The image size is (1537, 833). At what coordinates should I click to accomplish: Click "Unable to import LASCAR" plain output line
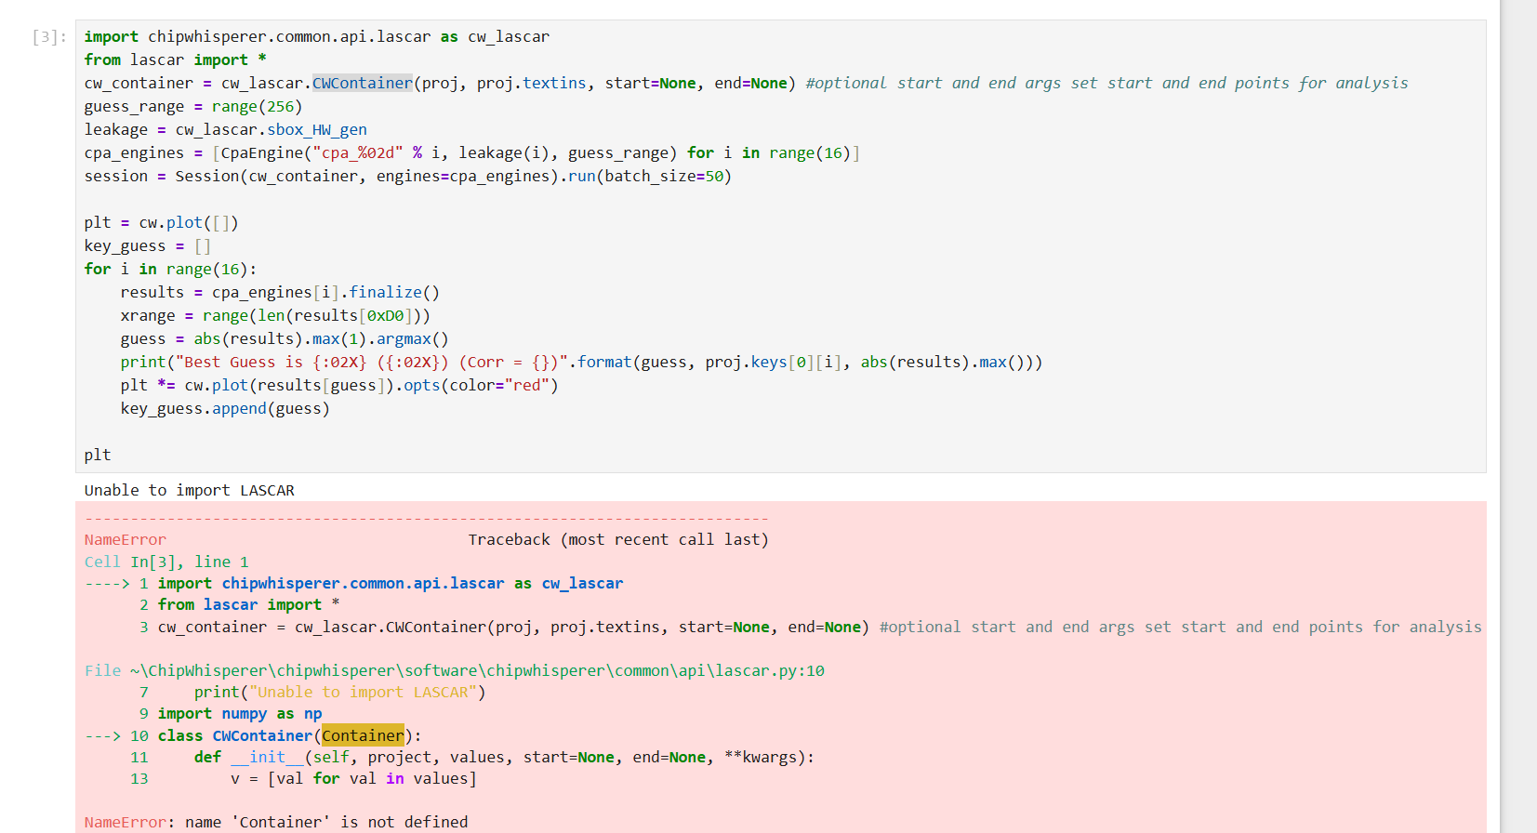189,490
